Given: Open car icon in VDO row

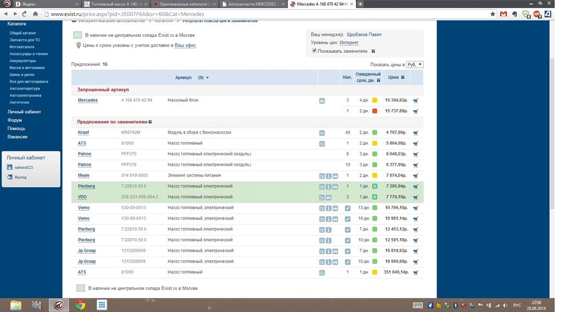Looking at the screenshot, I should 329,198.
